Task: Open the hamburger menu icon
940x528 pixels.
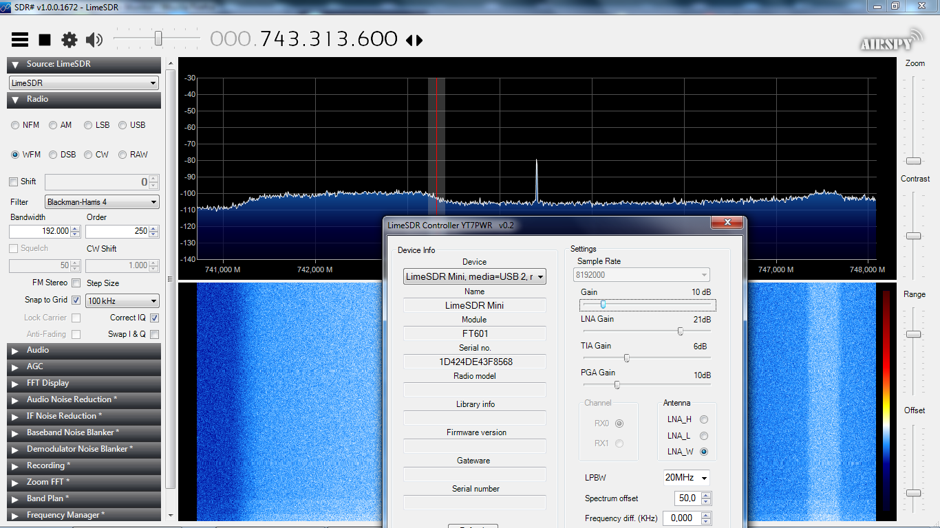Action: pyautogui.click(x=20, y=40)
